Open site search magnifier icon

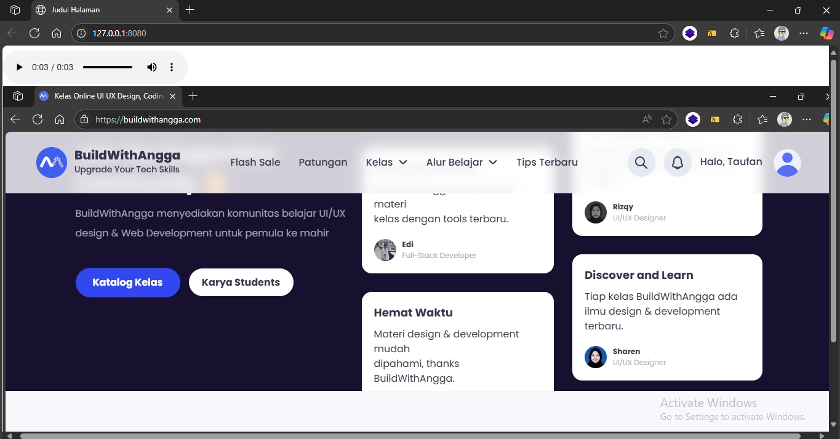click(x=641, y=163)
